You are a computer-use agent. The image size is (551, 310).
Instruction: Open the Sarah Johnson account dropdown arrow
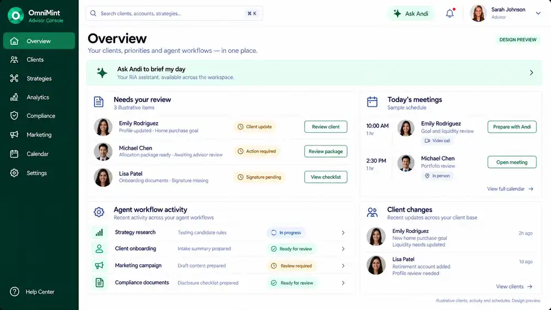click(x=538, y=13)
